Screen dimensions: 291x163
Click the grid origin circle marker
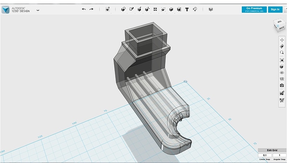coord(185,81)
